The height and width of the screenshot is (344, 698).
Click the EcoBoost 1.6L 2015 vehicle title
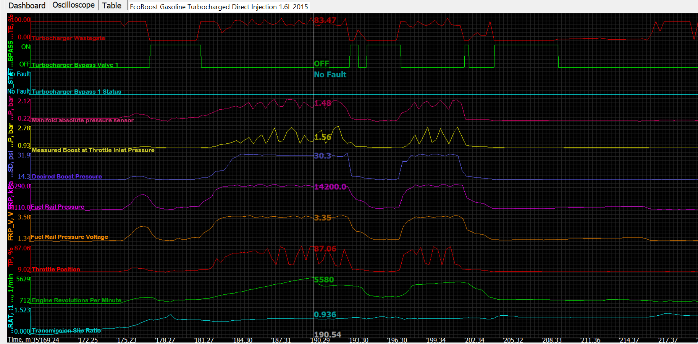point(219,6)
